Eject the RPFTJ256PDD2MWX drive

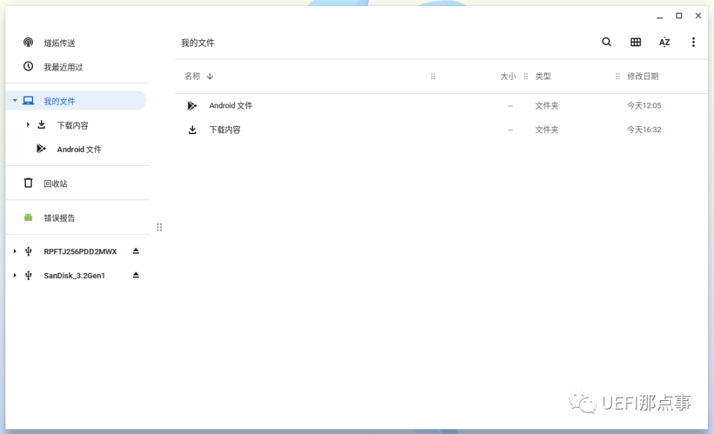pos(136,251)
